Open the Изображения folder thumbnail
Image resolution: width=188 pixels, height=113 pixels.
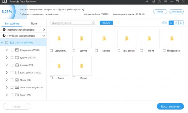click(172, 38)
